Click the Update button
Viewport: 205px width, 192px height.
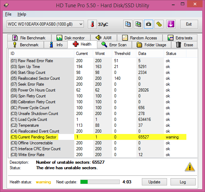pyautogui.click(x=154, y=182)
